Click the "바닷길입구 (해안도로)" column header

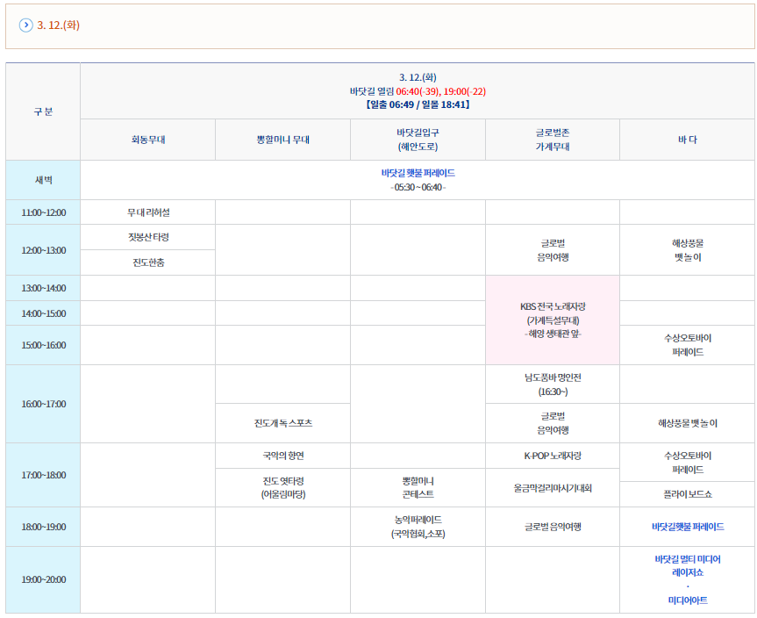coord(418,140)
